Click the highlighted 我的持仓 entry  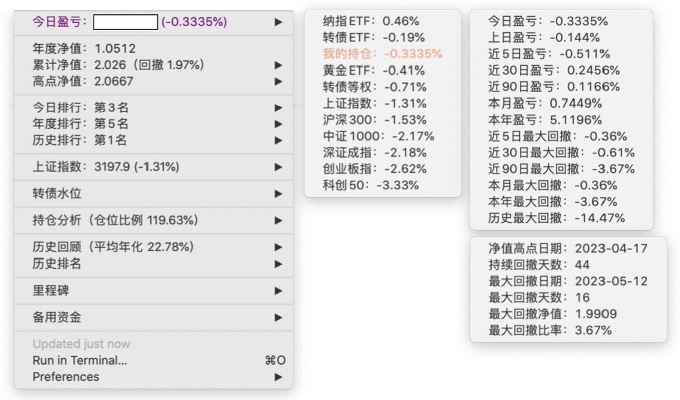point(383,54)
